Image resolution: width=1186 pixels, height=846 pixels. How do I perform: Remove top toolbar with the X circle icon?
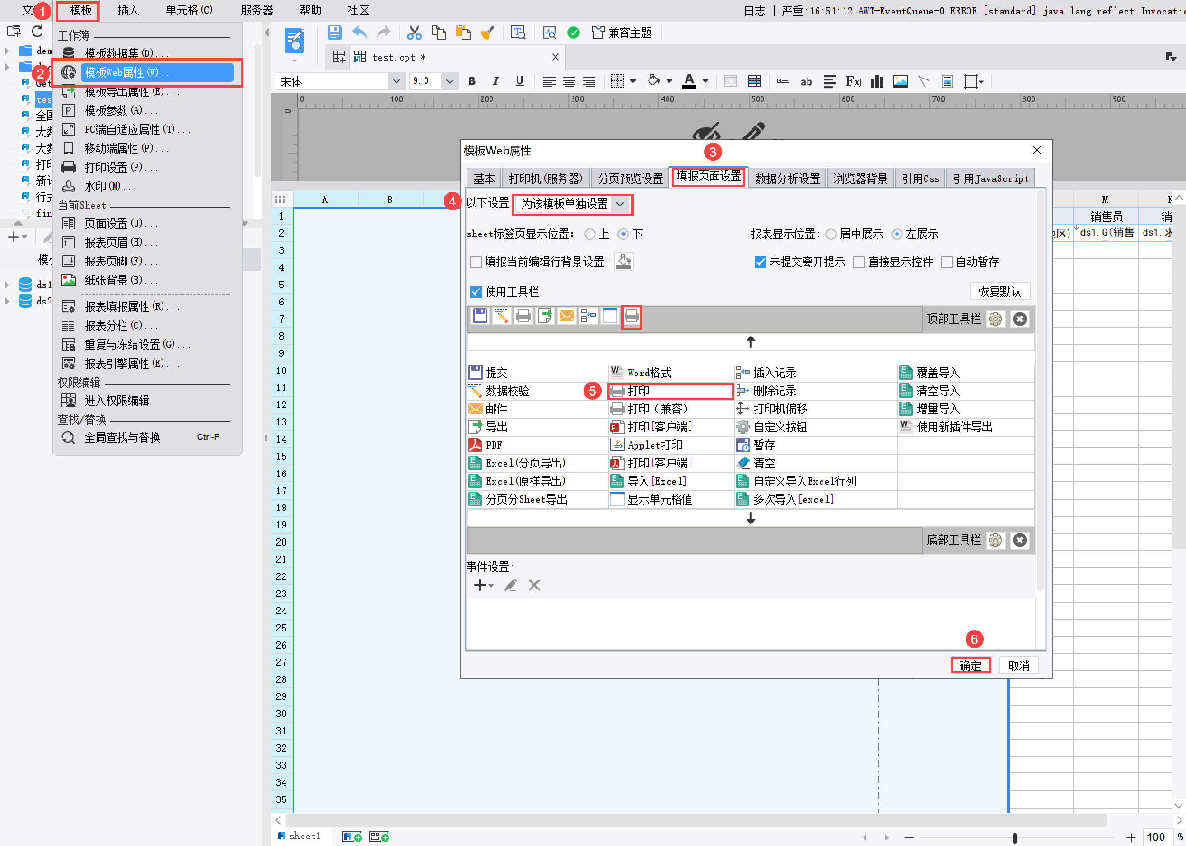click(x=1019, y=319)
